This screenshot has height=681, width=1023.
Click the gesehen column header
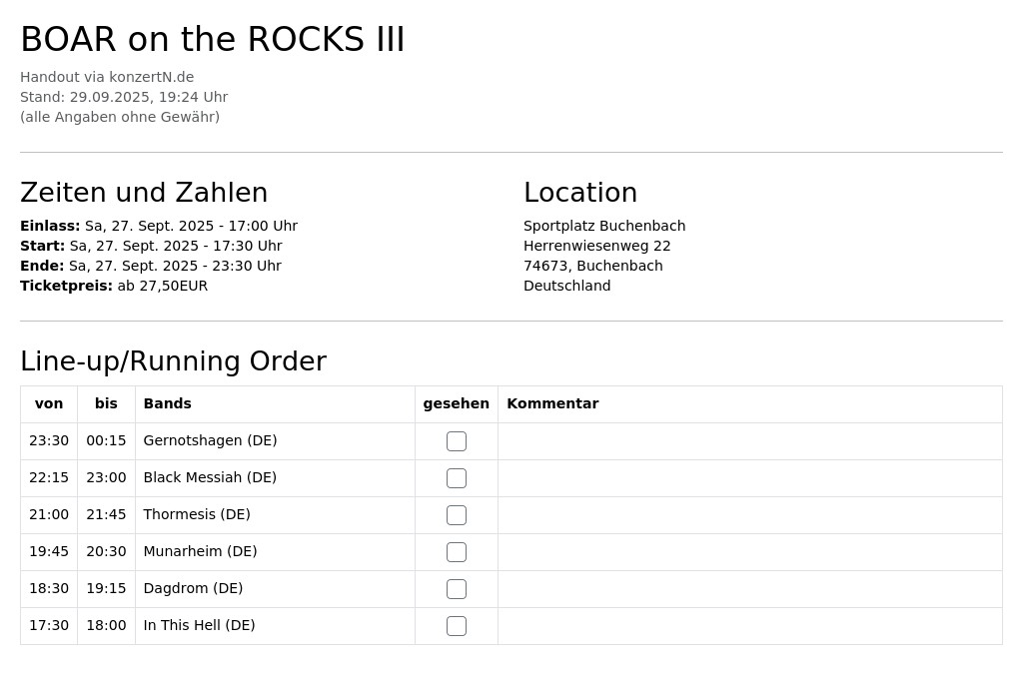[x=456, y=403]
